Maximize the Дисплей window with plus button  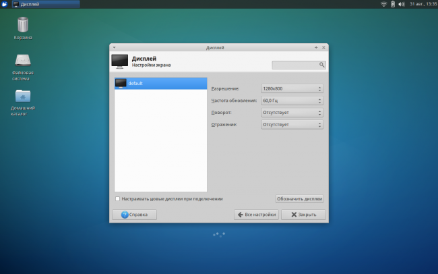pyautogui.click(x=316, y=48)
